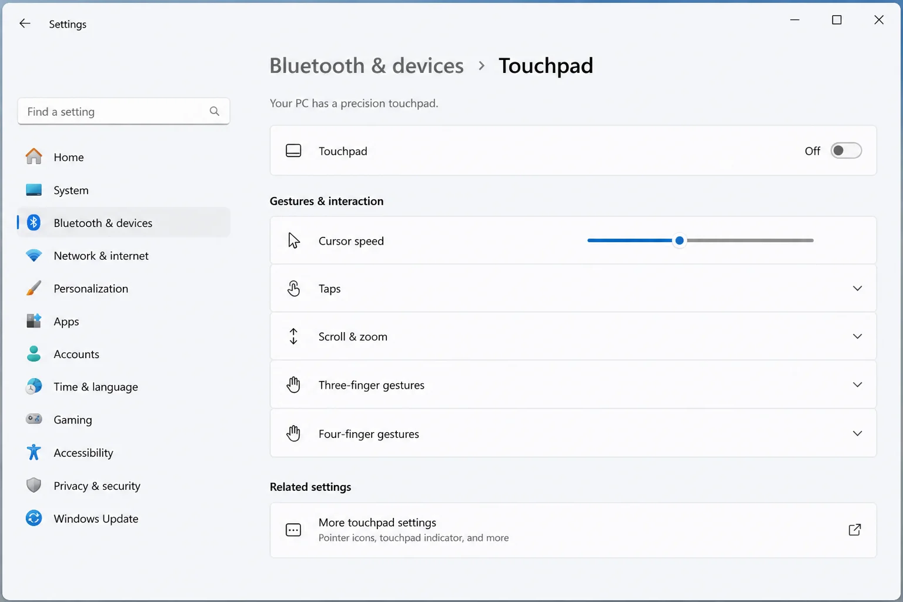Click 'Pointer icons, touchpad indicator, and more' text
Image resolution: width=903 pixels, height=602 pixels.
[413, 538]
